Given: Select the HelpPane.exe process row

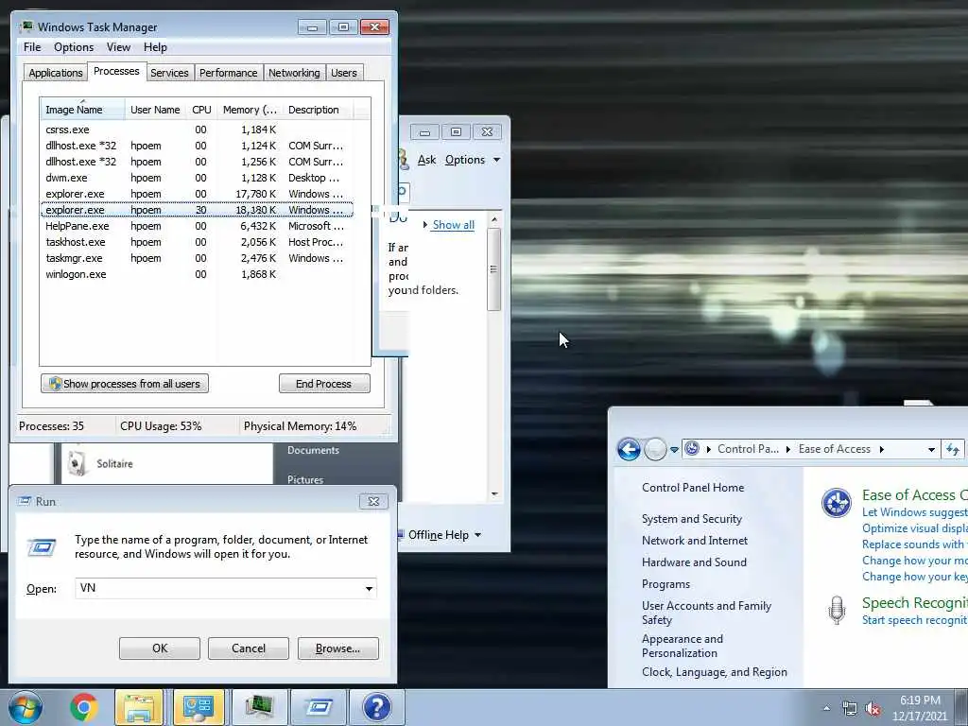Looking at the screenshot, I should [197, 226].
